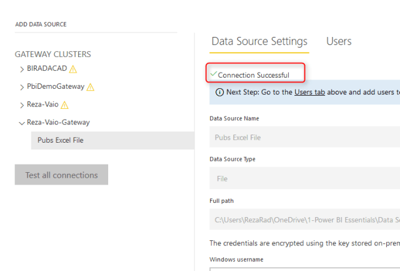Expand the Reza-Vaio gateway node
Image resolution: width=400 pixels, height=271 pixels.
tap(22, 105)
